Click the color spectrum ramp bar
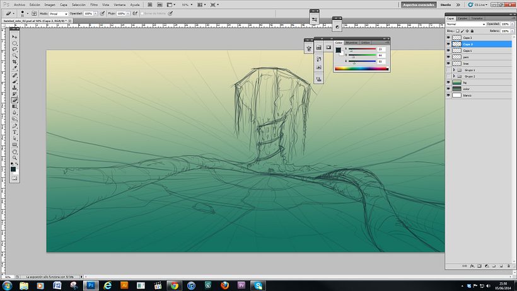 (361, 69)
